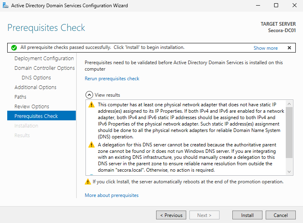Go to Domain Controller Options step
303x223 pixels.
45,68
